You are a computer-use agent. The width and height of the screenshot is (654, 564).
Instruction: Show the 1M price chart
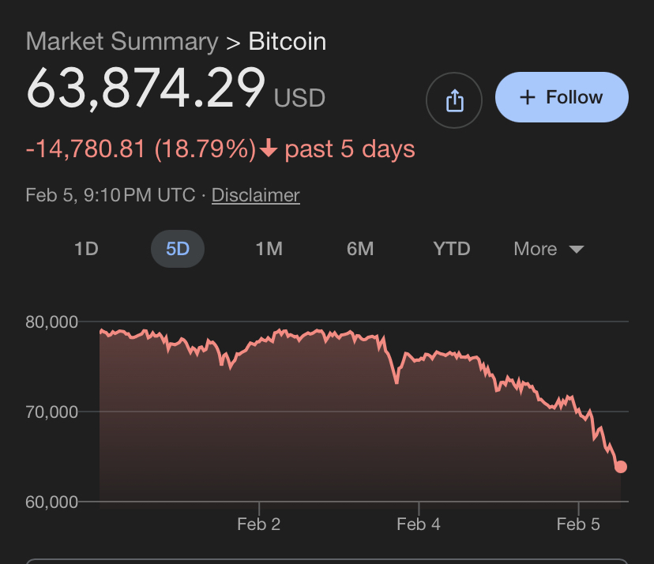coord(269,249)
